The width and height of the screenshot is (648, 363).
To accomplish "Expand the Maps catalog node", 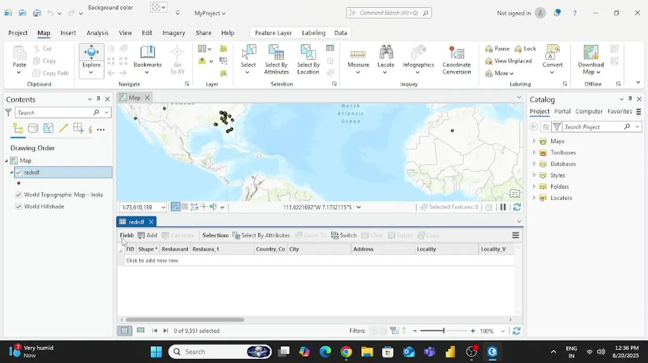I will (x=534, y=141).
